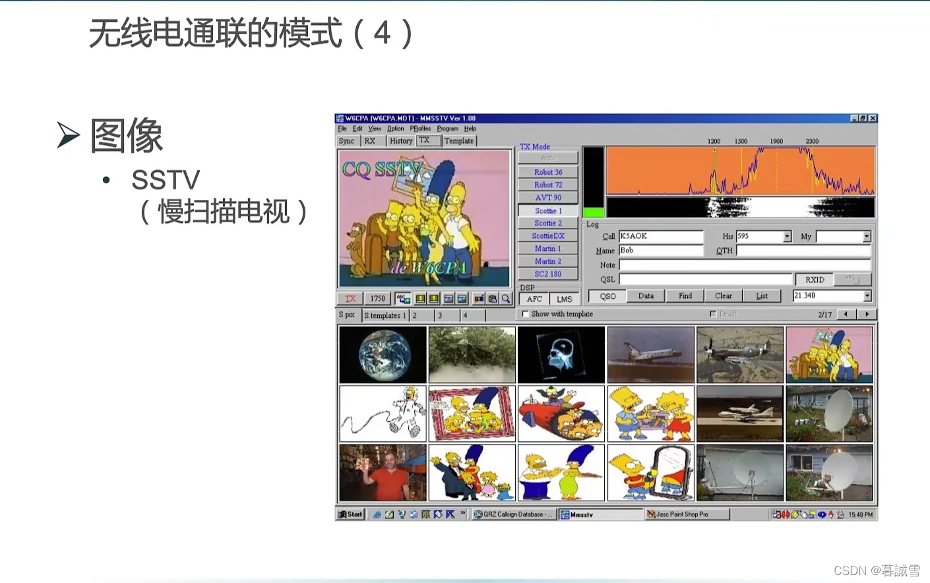Click the large CQ SSTV preview image
This screenshot has height=583, width=930.
pos(424,218)
